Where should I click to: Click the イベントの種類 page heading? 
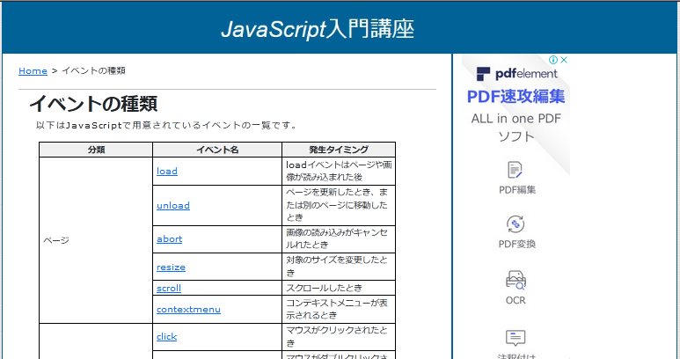coord(93,104)
